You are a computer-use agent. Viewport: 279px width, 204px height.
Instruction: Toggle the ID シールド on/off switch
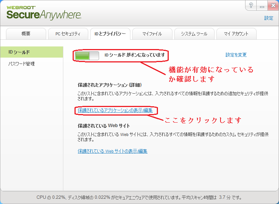tap(87, 56)
